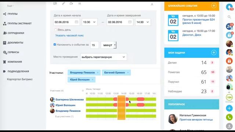Open Владимир Пимахов in planner list
The width and height of the screenshot is (235, 132).
68,111
